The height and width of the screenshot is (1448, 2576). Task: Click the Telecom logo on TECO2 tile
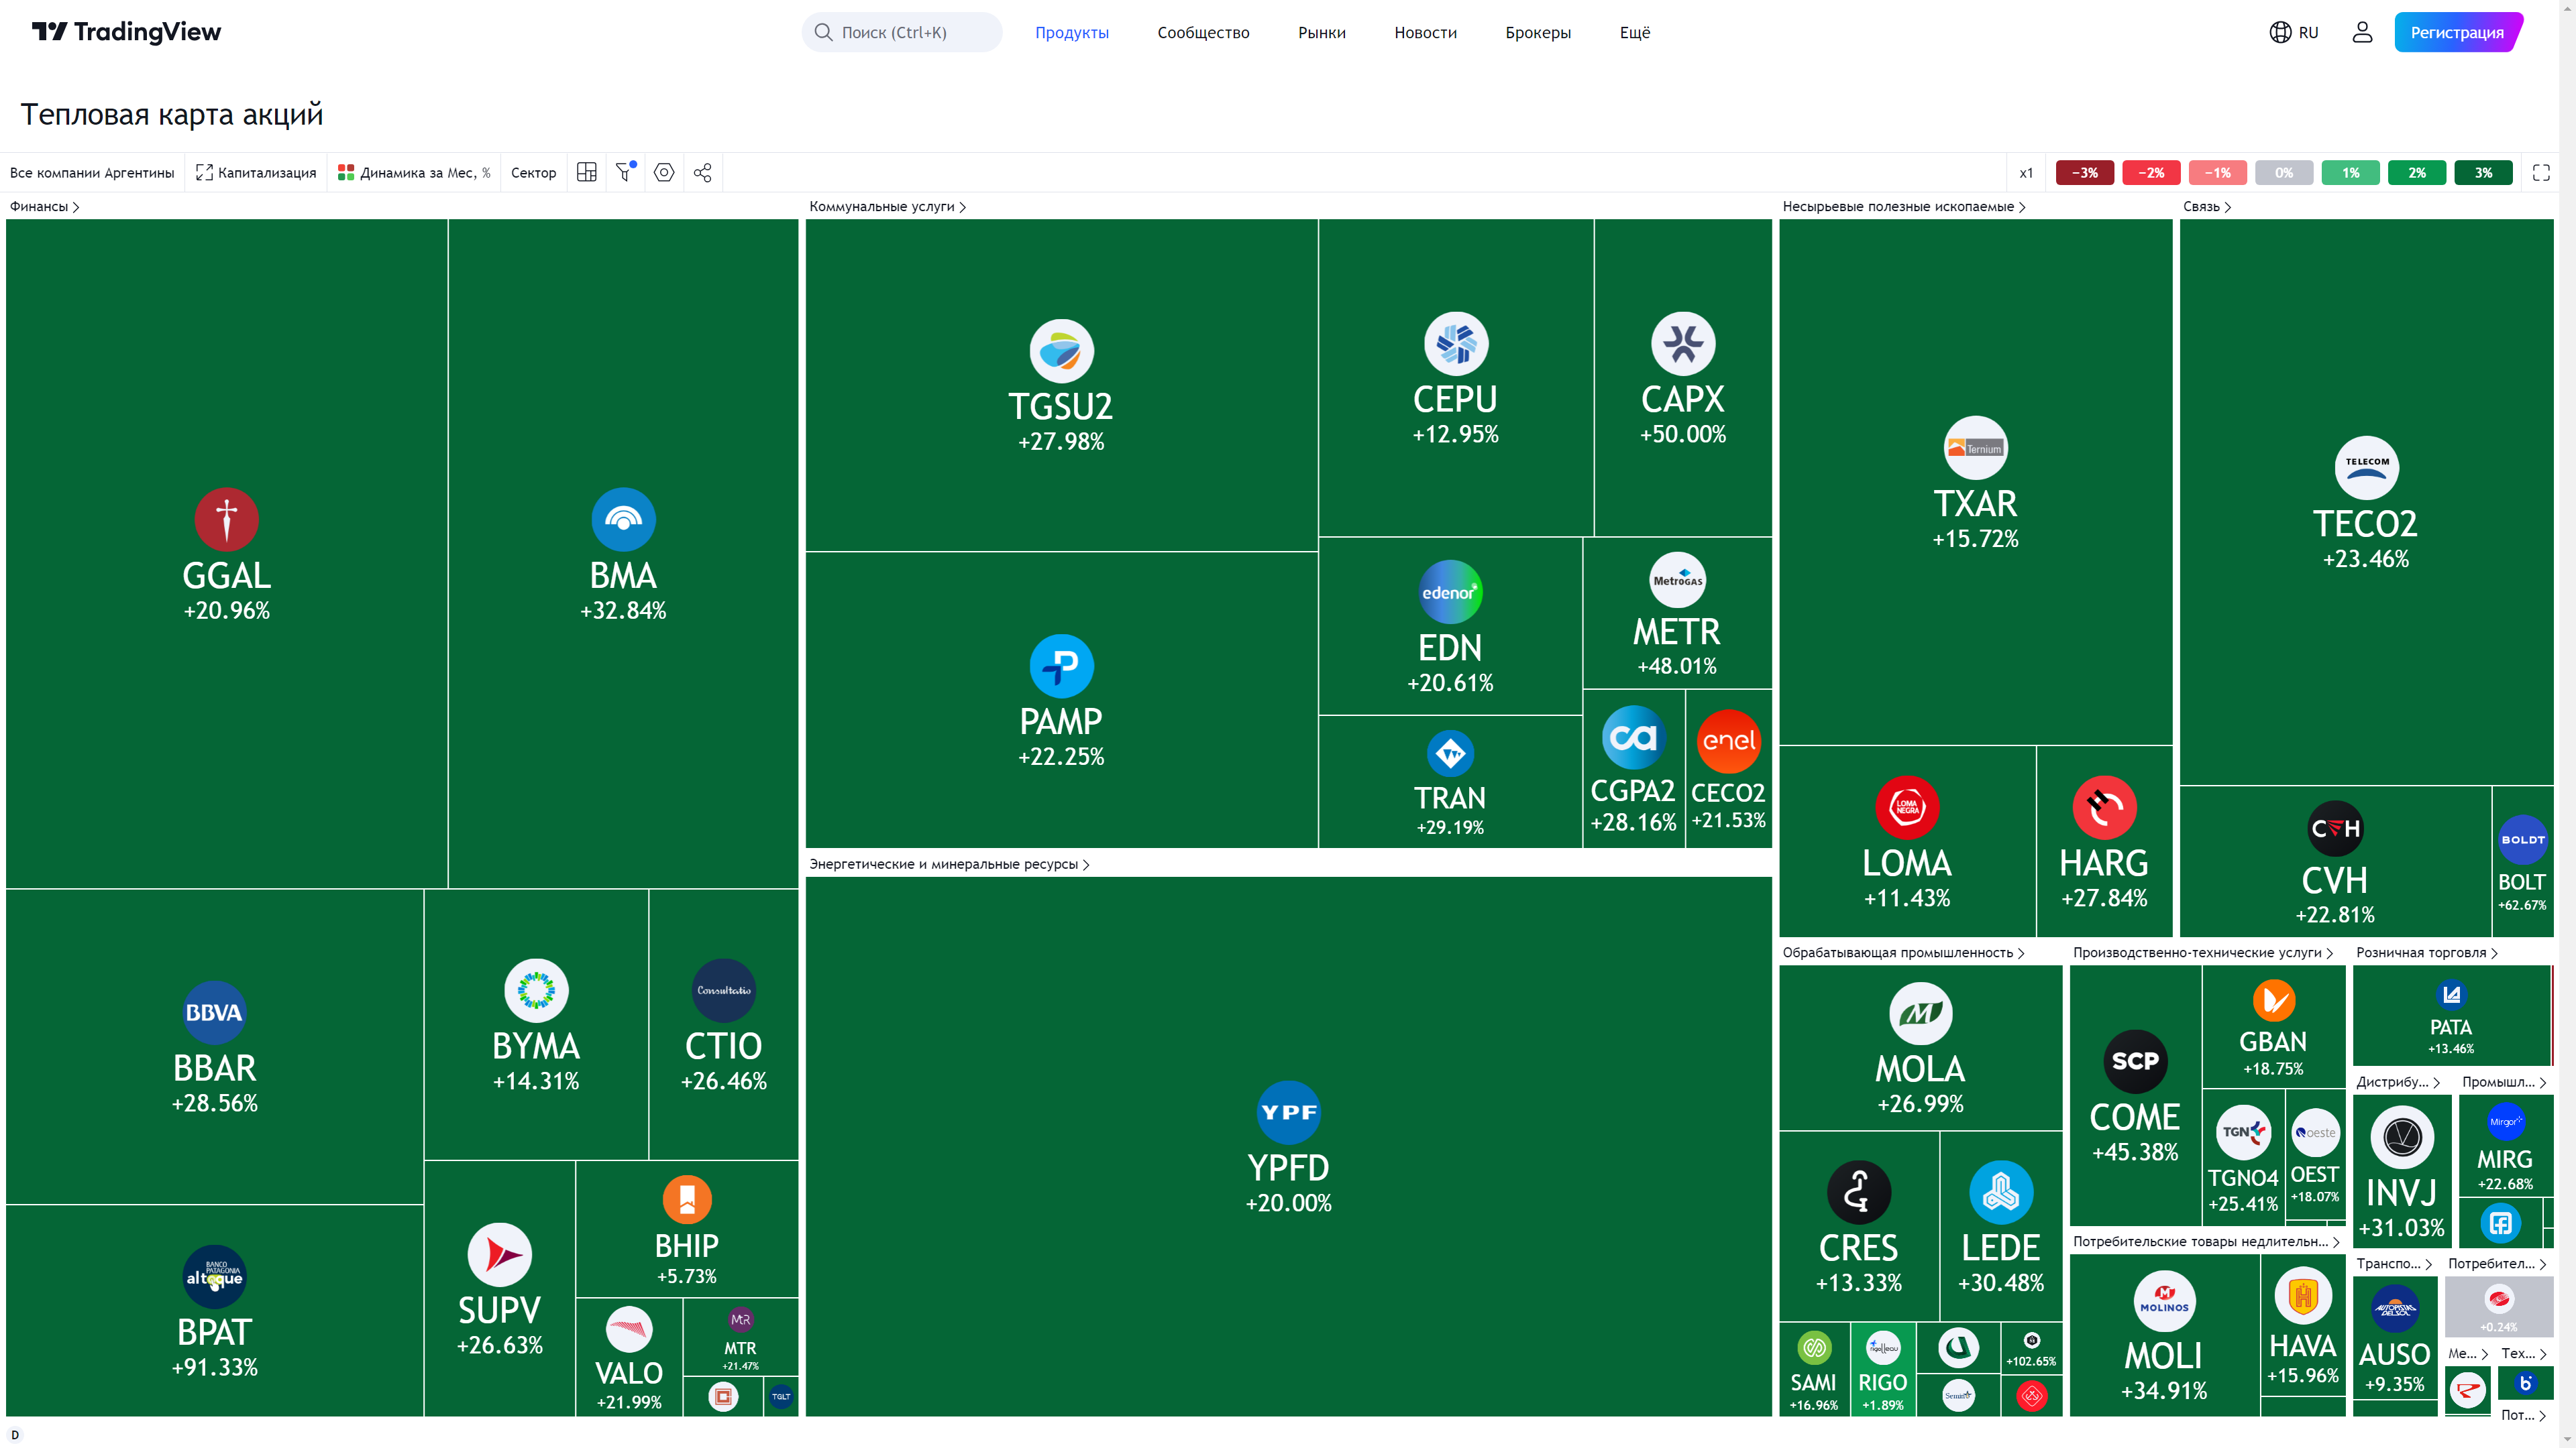(2366, 468)
